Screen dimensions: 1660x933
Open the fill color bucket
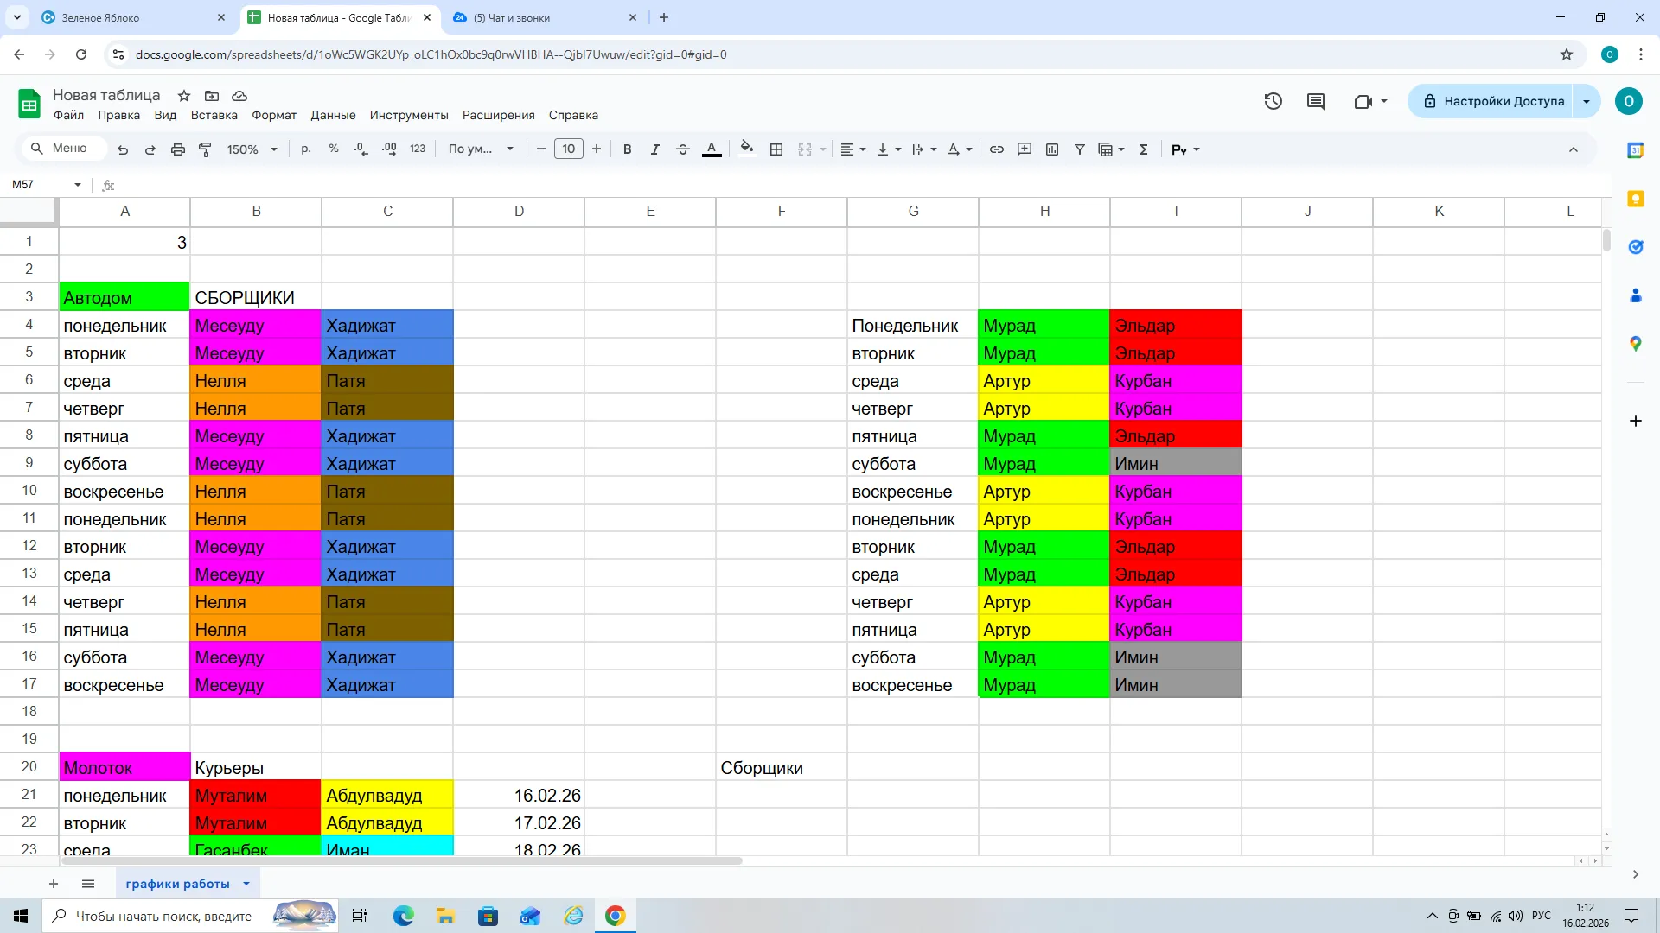tap(747, 149)
